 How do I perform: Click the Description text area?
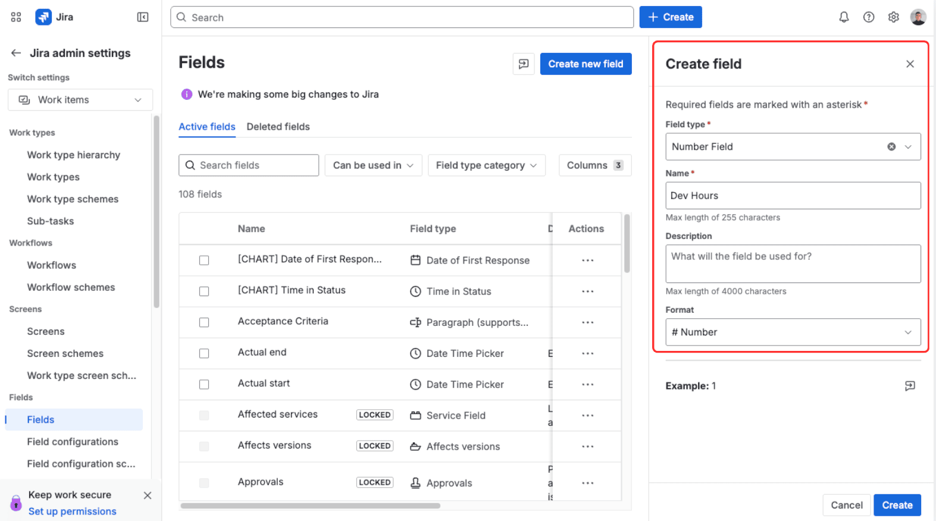click(793, 264)
